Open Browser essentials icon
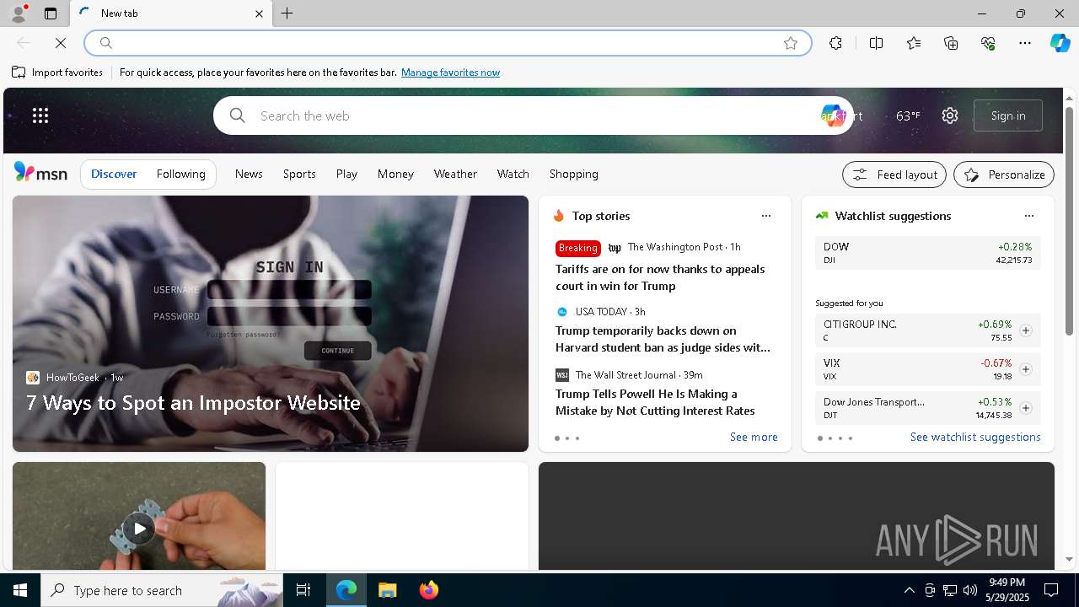1079x607 pixels. (x=988, y=43)
